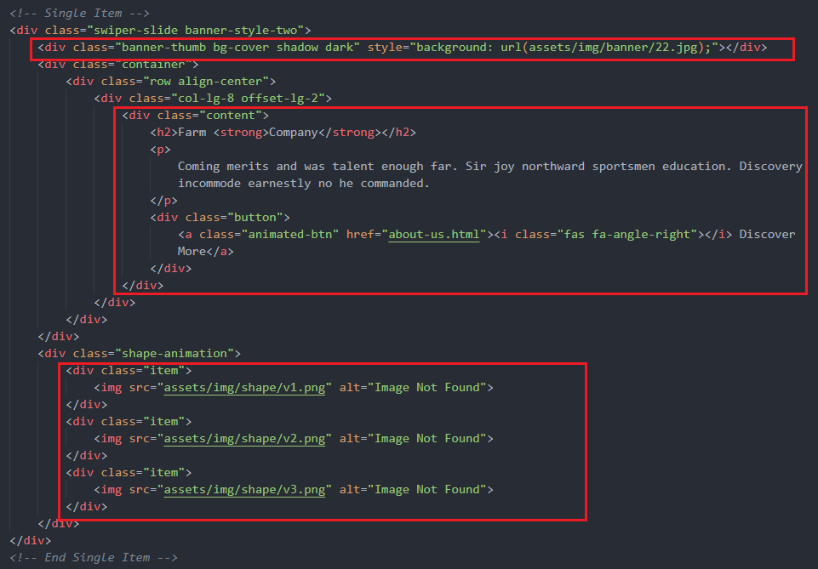The image size is (818, 569).
Task: Click the 'Single Item' opening comment
Action: [80, 13]
